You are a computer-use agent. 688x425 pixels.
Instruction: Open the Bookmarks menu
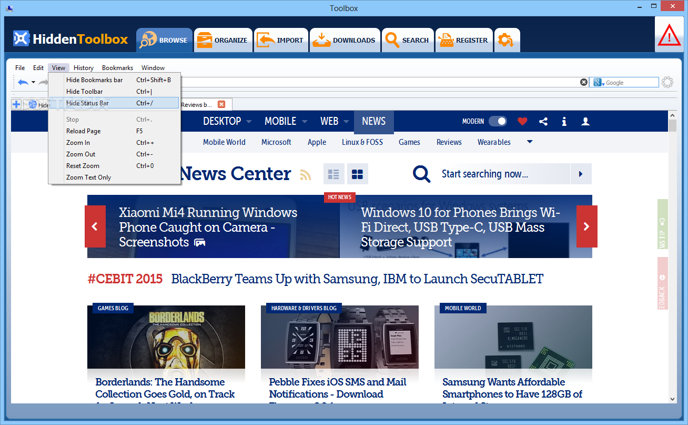coord(117,68)
